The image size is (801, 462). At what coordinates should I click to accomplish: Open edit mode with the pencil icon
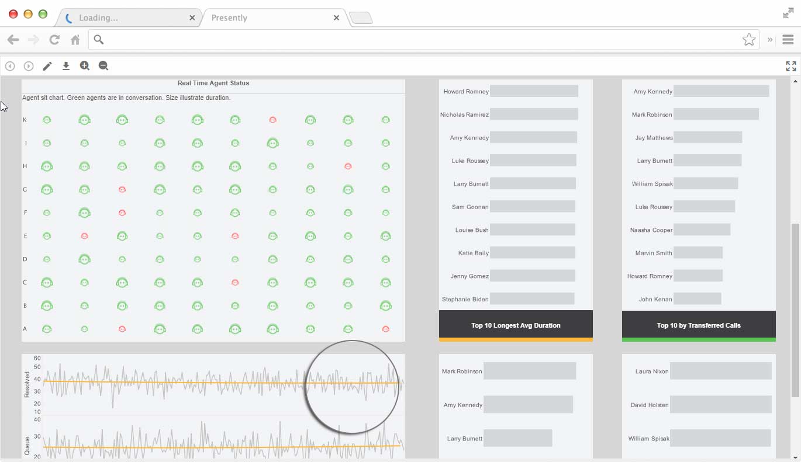click(47, 66)
